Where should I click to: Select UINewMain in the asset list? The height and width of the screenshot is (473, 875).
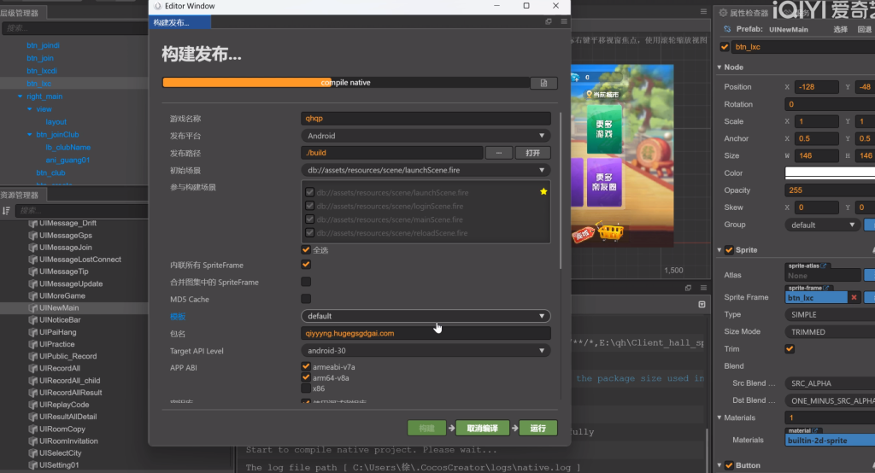point(59,308)
